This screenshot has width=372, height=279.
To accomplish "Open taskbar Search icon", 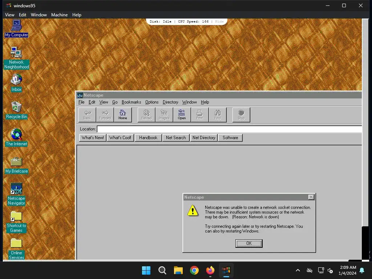I will coord(162,270).
